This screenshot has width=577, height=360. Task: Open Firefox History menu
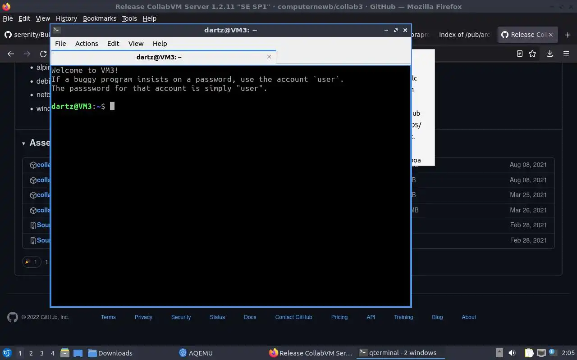click(x=66, y=18)
